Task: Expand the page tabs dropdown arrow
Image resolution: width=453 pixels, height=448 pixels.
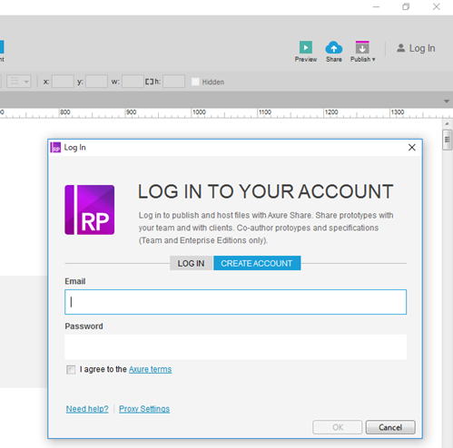Action: pos(447,102)
